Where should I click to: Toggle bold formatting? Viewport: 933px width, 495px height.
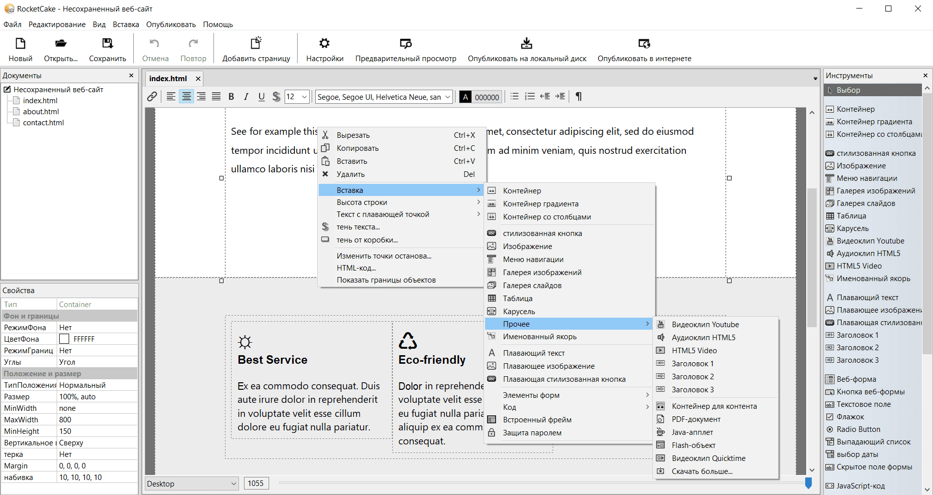[231, 97]
